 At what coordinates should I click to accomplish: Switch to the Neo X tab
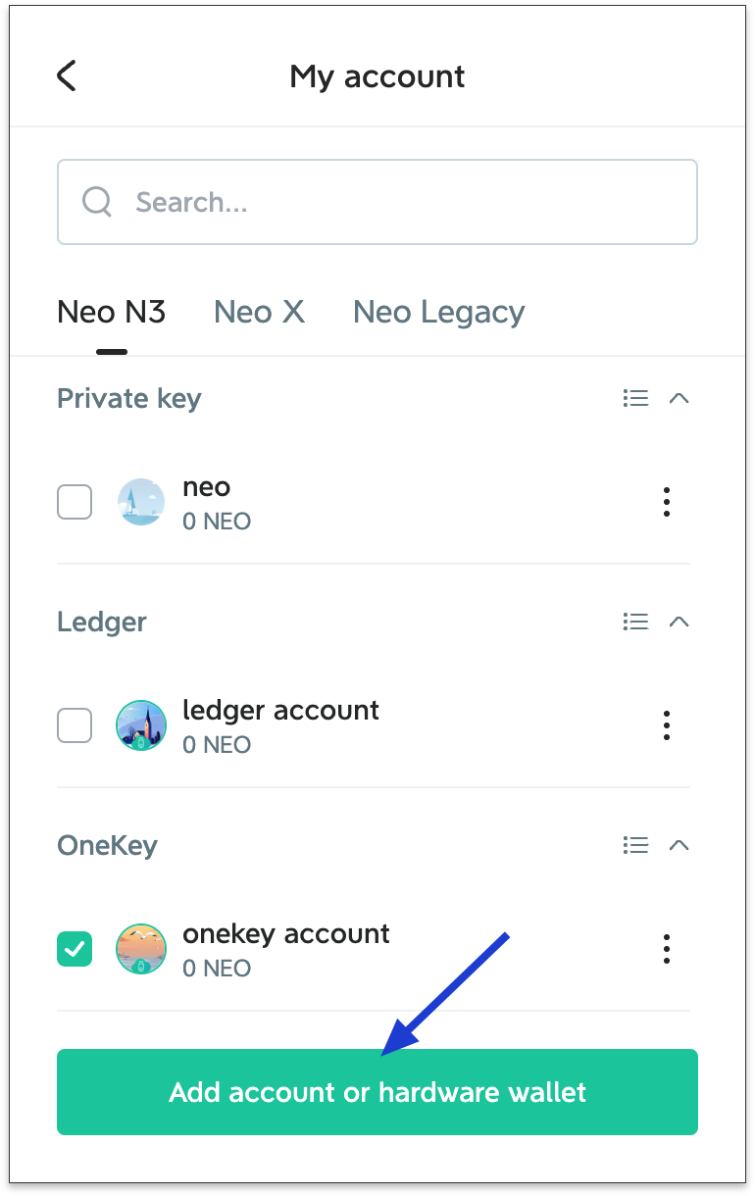tap(259, 312)
